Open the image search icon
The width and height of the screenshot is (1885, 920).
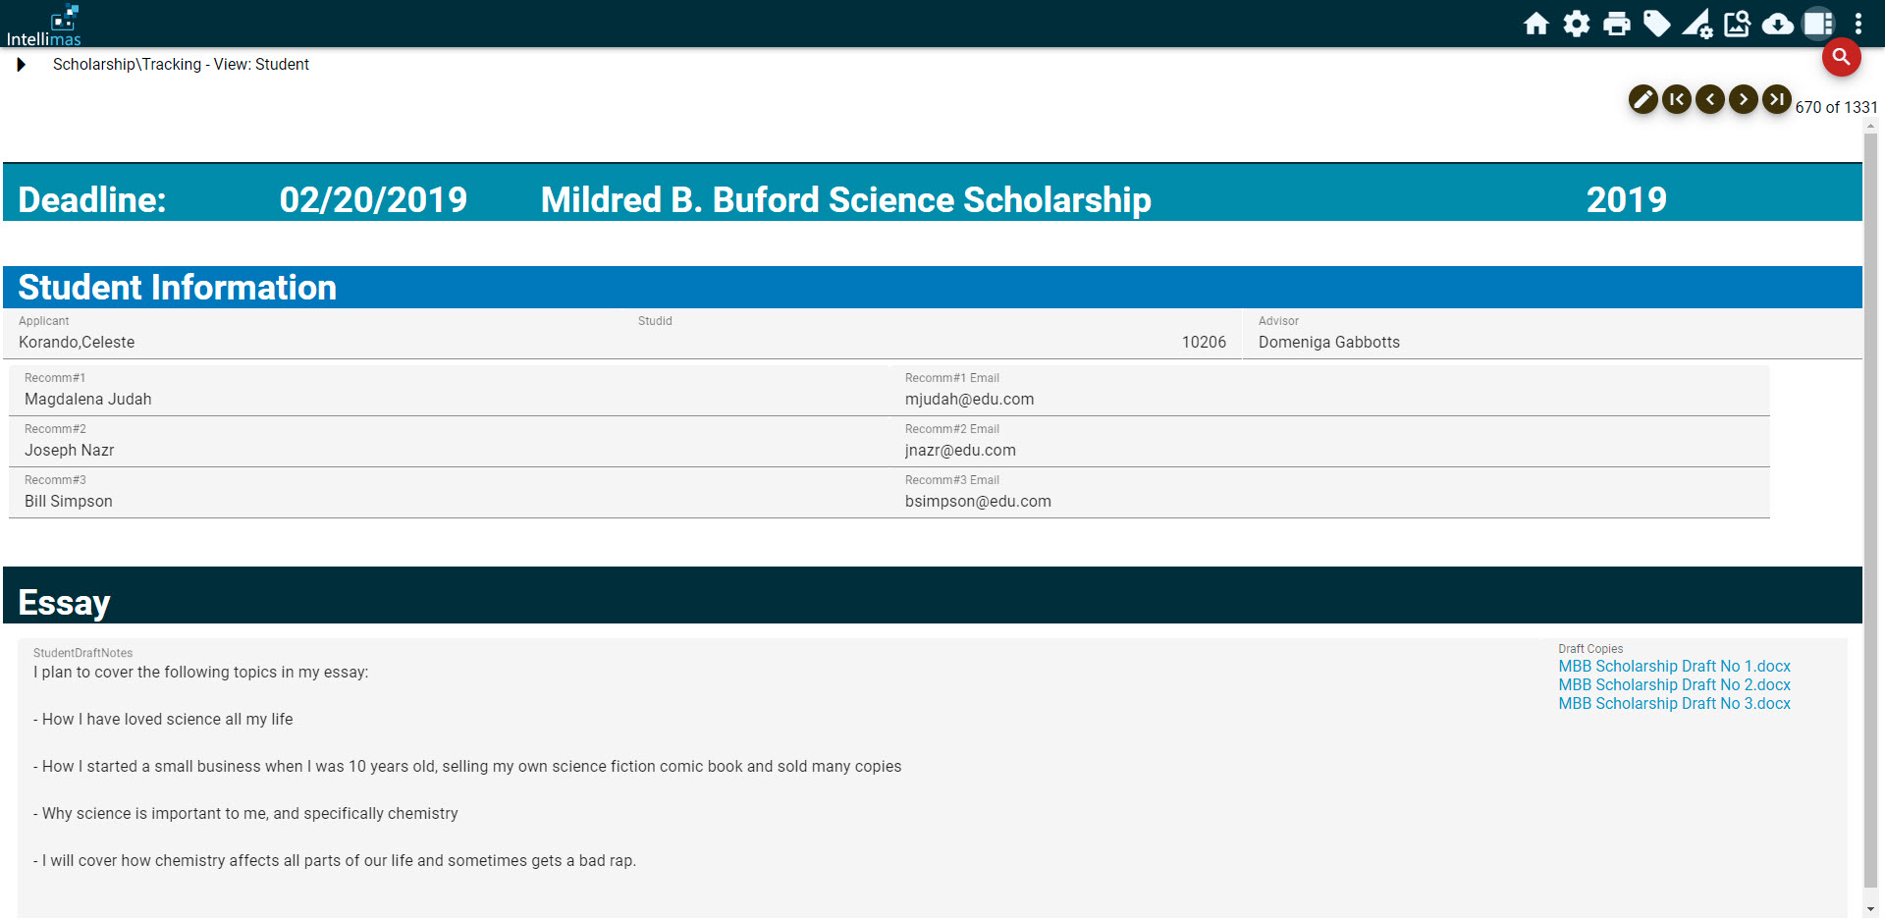pos(1738,24)
